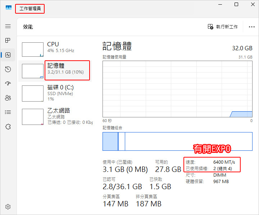
Task: Open the Users page icon
Action: tap(8, 98)
